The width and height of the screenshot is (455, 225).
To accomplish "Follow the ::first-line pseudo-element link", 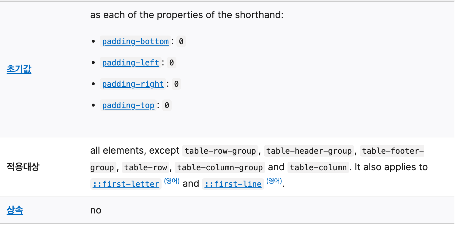I will point(233,184).
